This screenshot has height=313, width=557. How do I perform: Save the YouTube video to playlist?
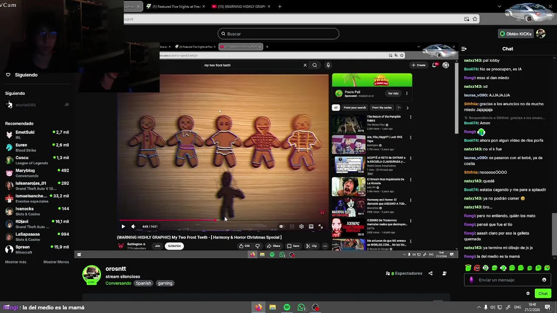(x=293, y=246)
